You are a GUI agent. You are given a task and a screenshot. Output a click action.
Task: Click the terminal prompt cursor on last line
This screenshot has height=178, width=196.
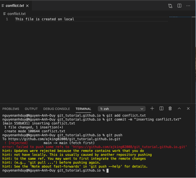[107, 170]
